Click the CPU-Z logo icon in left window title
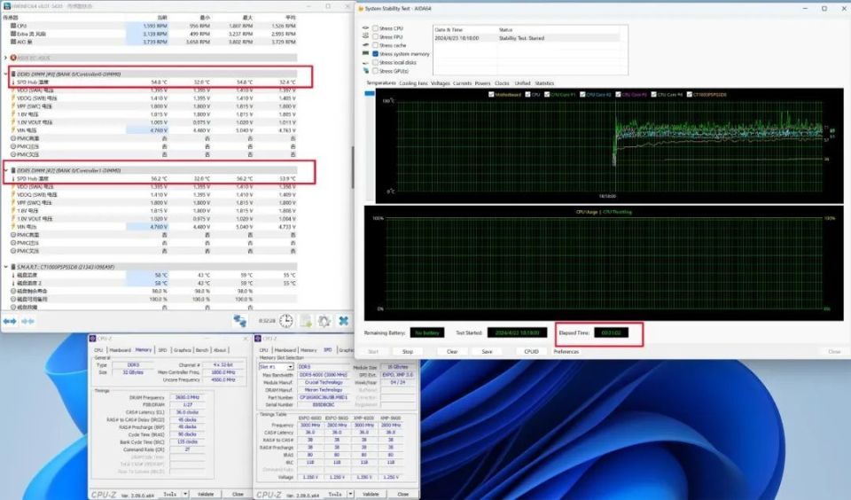The width and height of the screenshot is (851, 500). [92, 339]
